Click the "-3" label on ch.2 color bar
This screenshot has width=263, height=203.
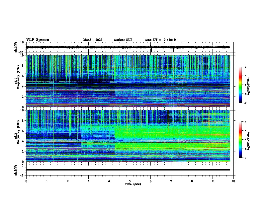click(245, 122)
